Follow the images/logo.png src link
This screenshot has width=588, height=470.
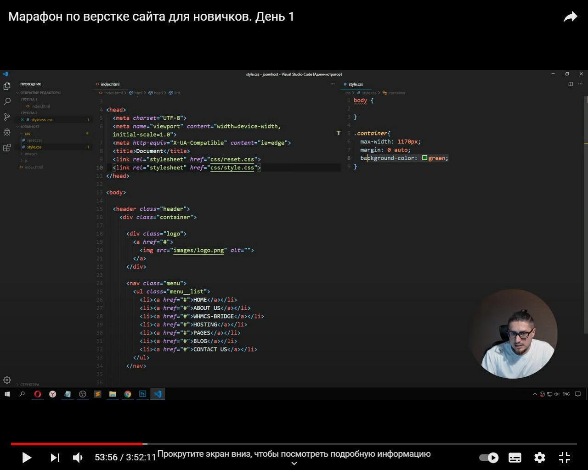[198, 250]
